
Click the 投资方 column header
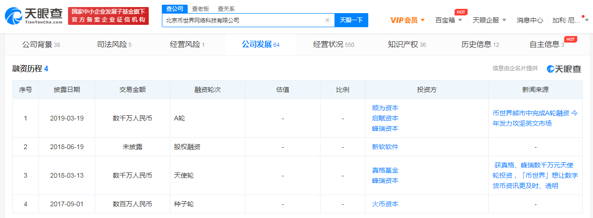point(427,90)
